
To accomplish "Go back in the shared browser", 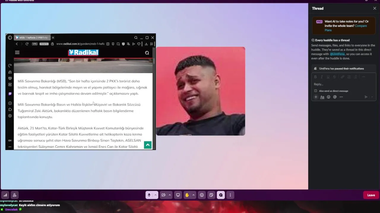I will coord(17,44).
